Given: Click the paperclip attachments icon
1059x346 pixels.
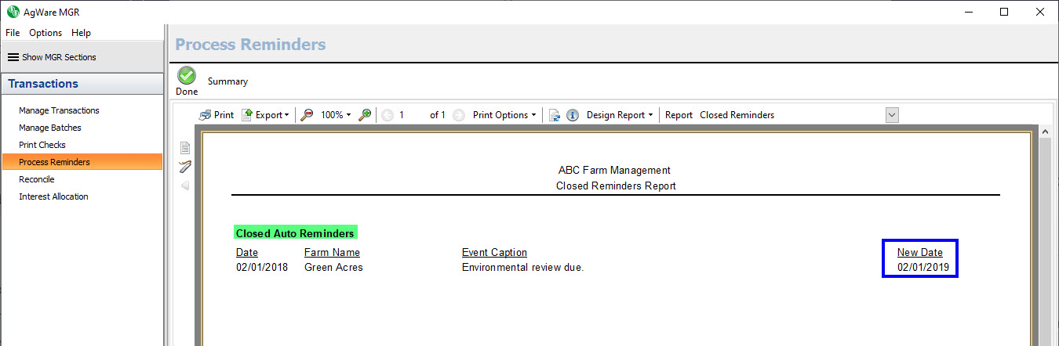Looking at the screenshot, I should click(185, 167).
